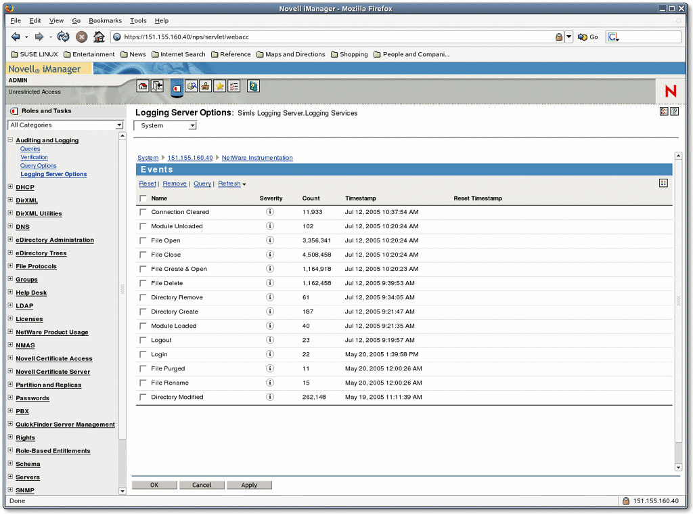This screenshot has height=514, width=693.
Task: Click the question mark help icon top right
Action: point(675,112)
